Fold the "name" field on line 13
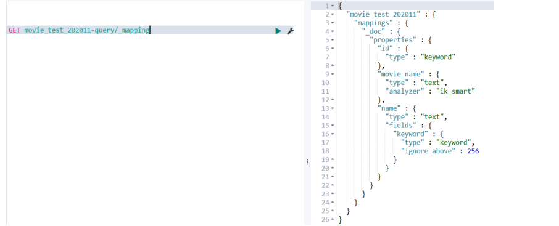 click(x=333, y=108)
